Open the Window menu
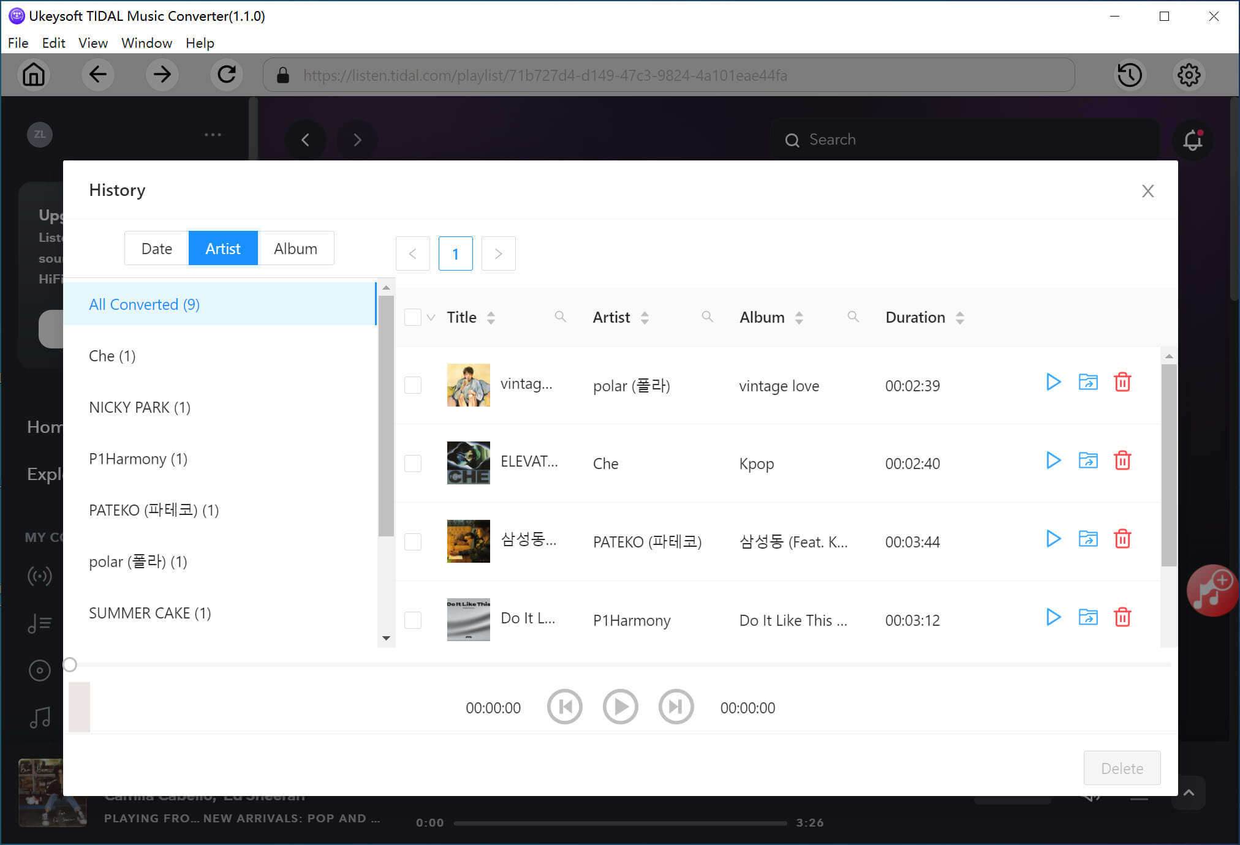This screenshot has width=1240, height=845. click(x=146, y=43)
